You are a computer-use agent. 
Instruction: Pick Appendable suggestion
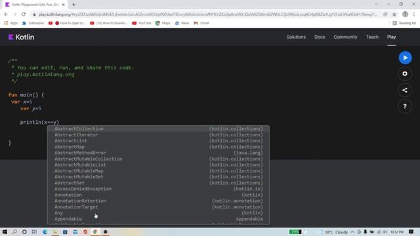coord(158,219)
